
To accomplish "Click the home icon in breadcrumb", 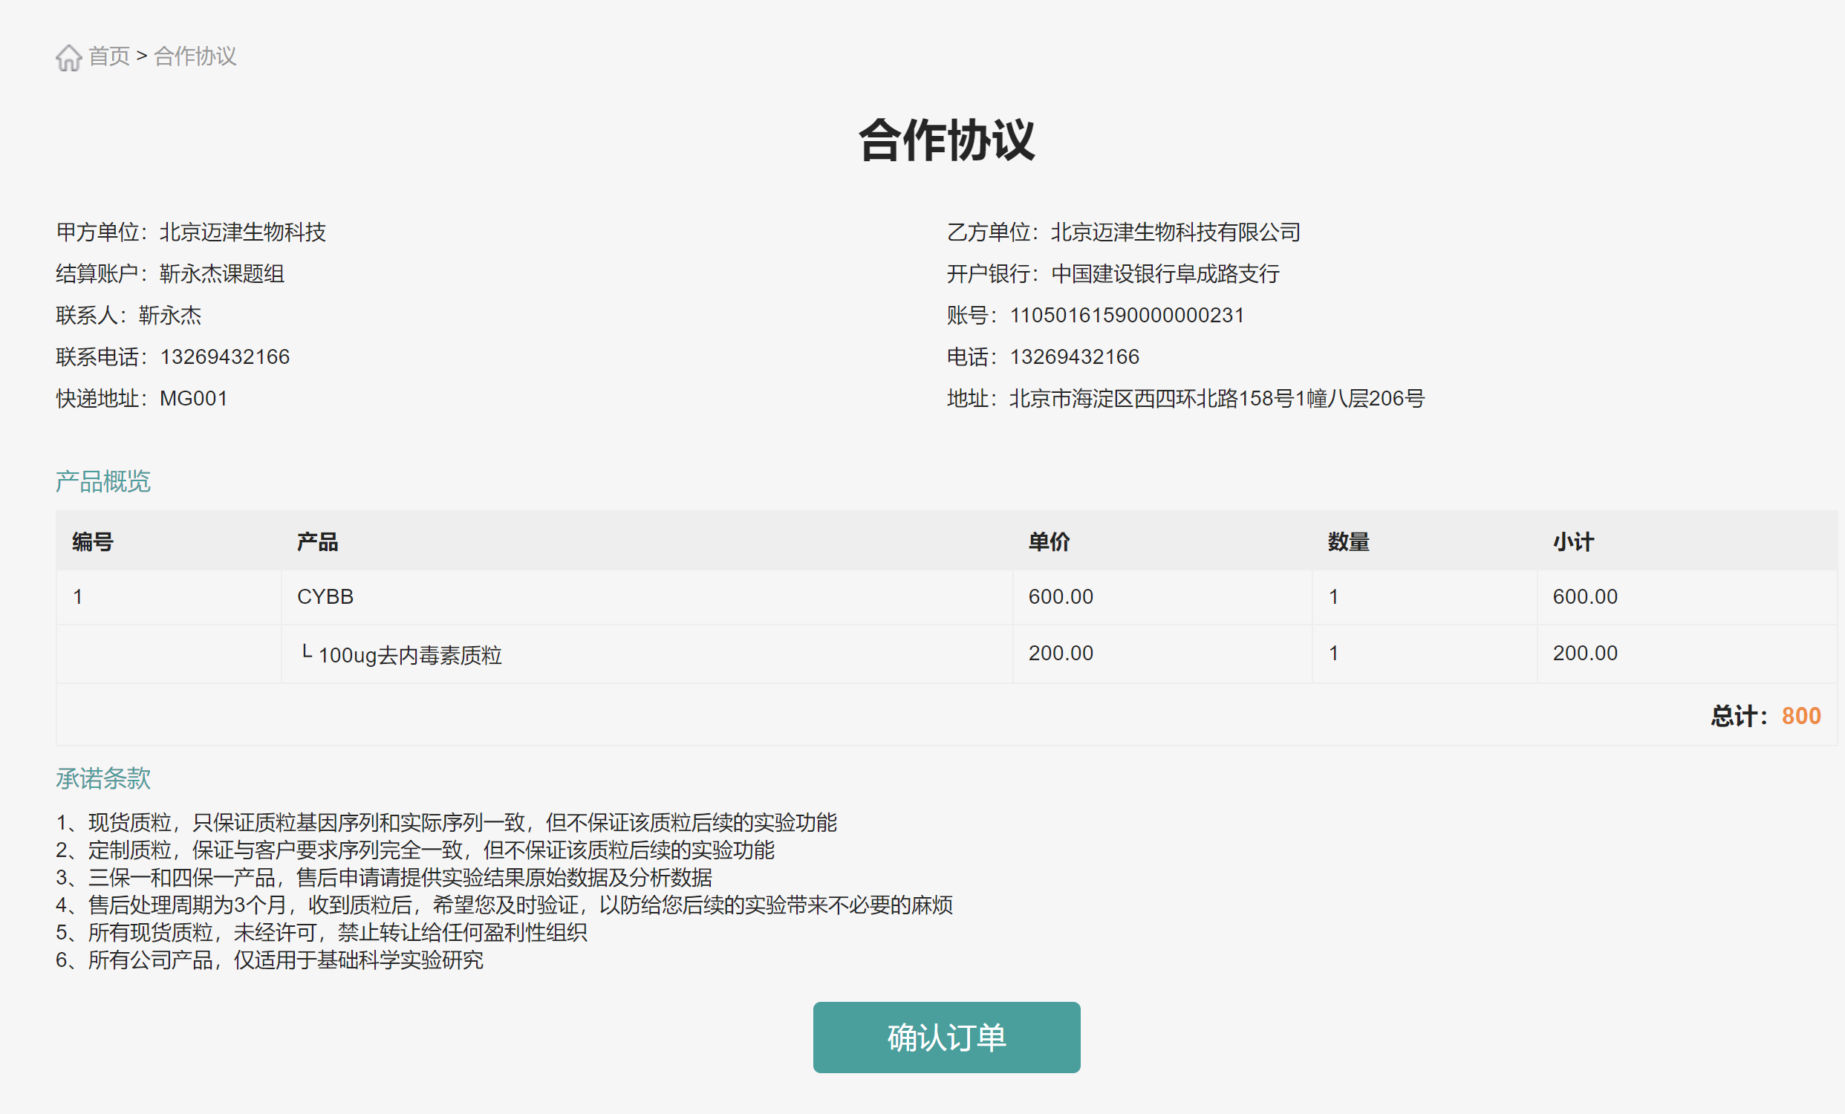I will point(68,58).
